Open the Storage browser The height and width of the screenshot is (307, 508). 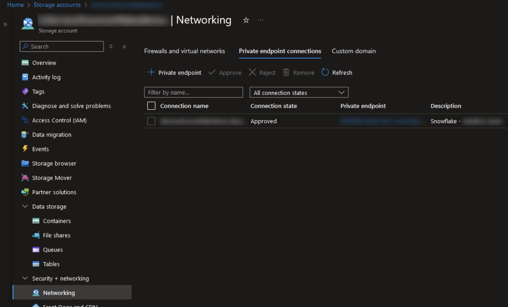pos(54,163)
